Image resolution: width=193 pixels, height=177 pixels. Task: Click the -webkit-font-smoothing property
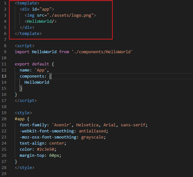click(47, 131)
